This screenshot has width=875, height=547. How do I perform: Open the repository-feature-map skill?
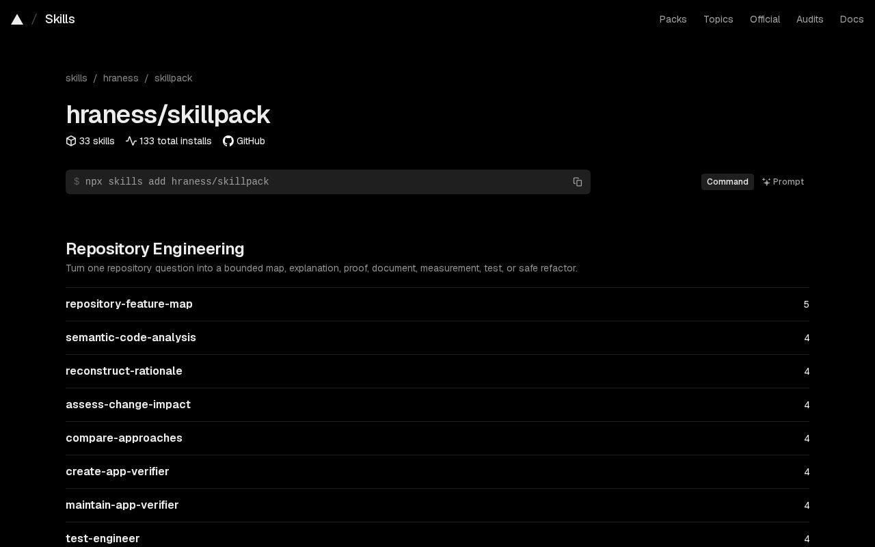437,304
